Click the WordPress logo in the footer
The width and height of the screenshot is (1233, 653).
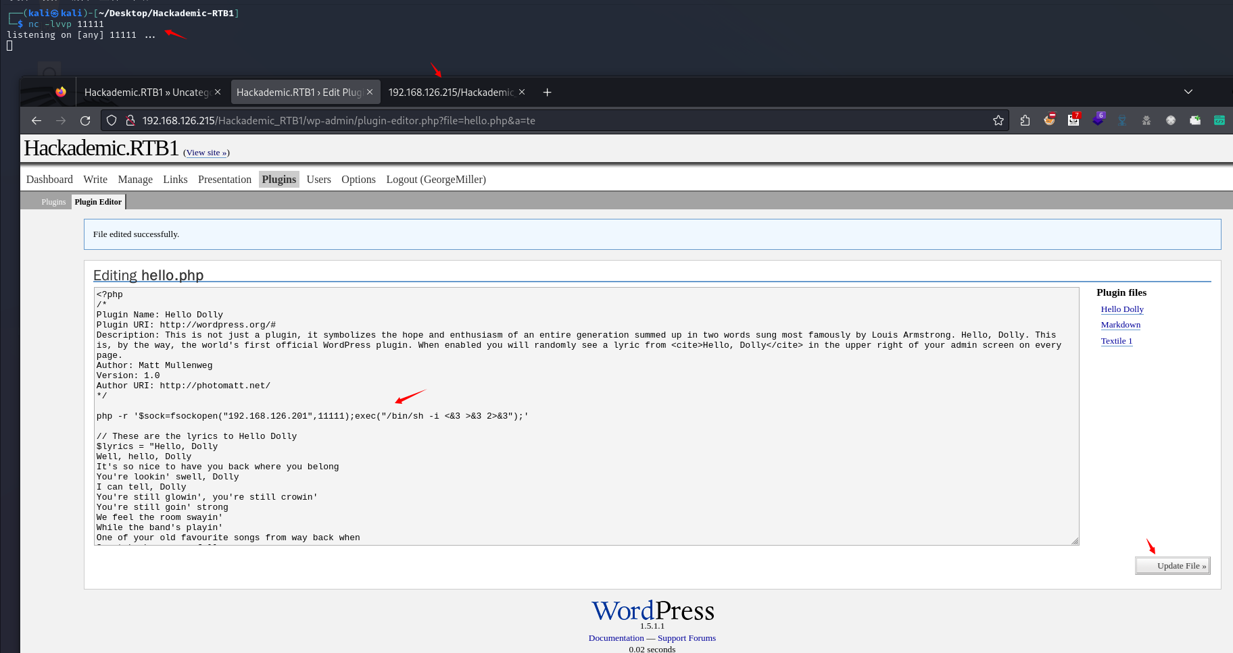pos(652,610)
